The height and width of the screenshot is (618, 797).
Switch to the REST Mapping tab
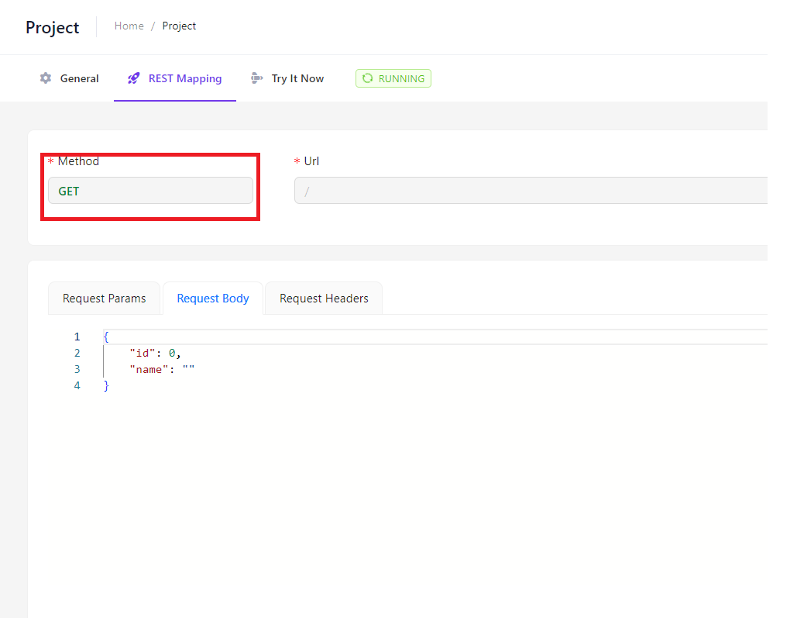click(175, 78)
